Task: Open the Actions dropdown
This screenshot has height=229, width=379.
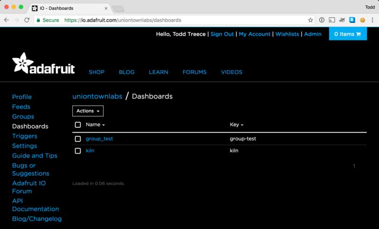Action: coord(88,111)
